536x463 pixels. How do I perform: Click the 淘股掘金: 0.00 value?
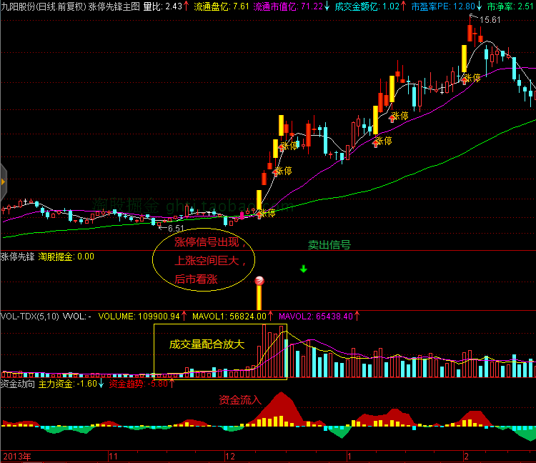click(66, 257)
